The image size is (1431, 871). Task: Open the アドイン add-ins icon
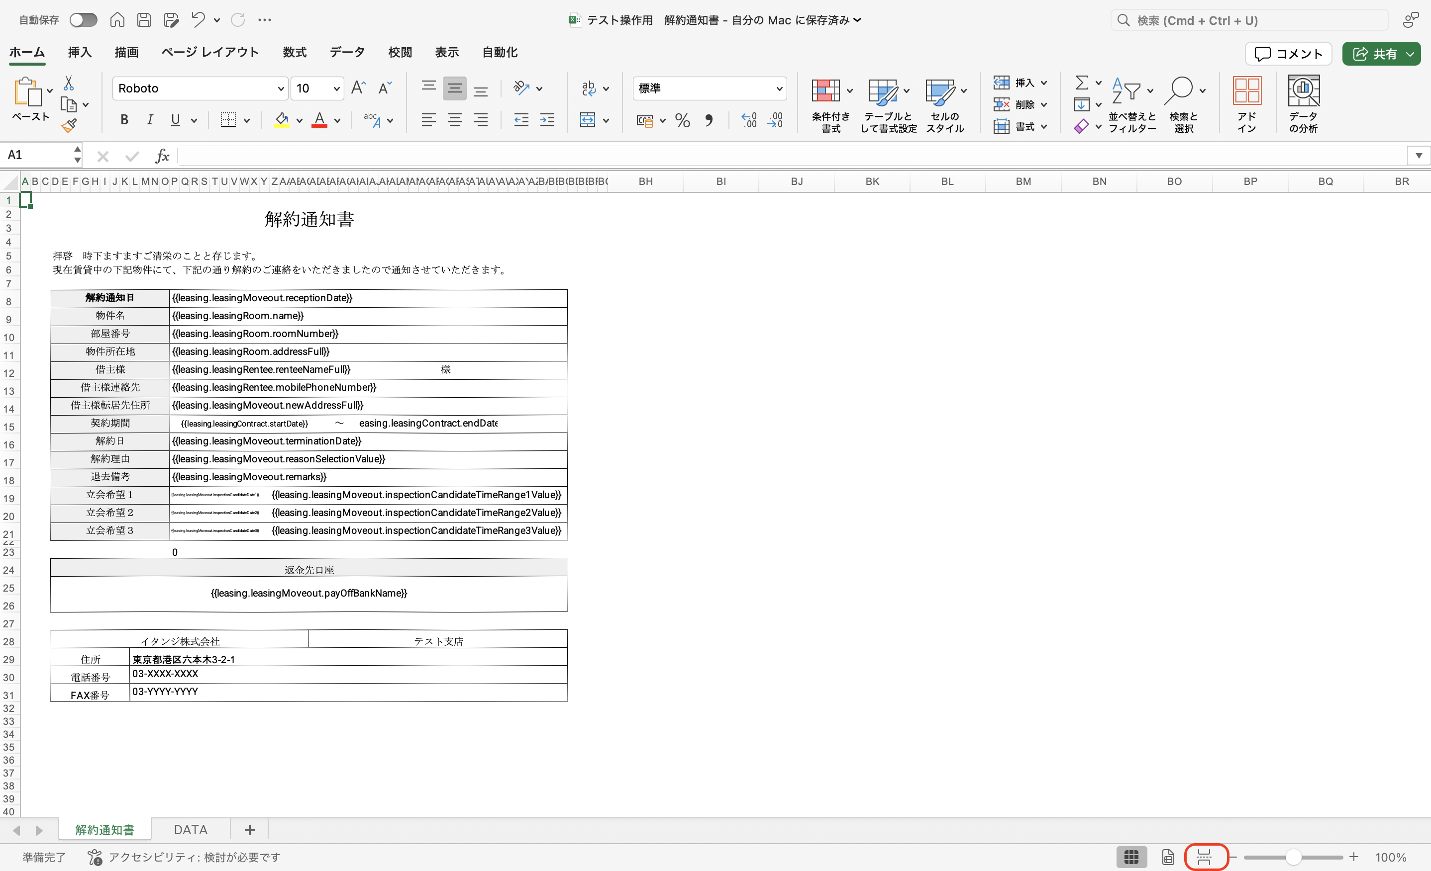[x=1246, y=105]
